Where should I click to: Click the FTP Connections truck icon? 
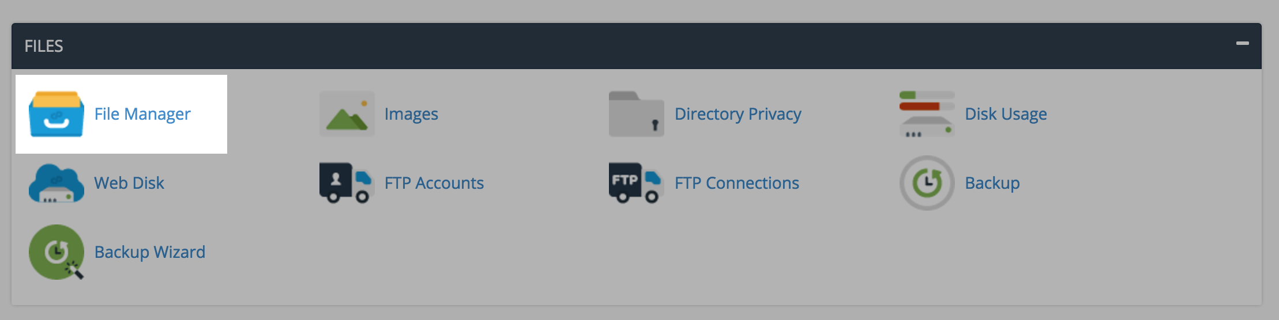click(637, 183)
